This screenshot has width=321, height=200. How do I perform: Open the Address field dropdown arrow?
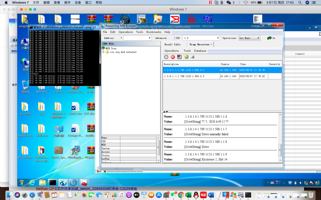tap(149, 38)
